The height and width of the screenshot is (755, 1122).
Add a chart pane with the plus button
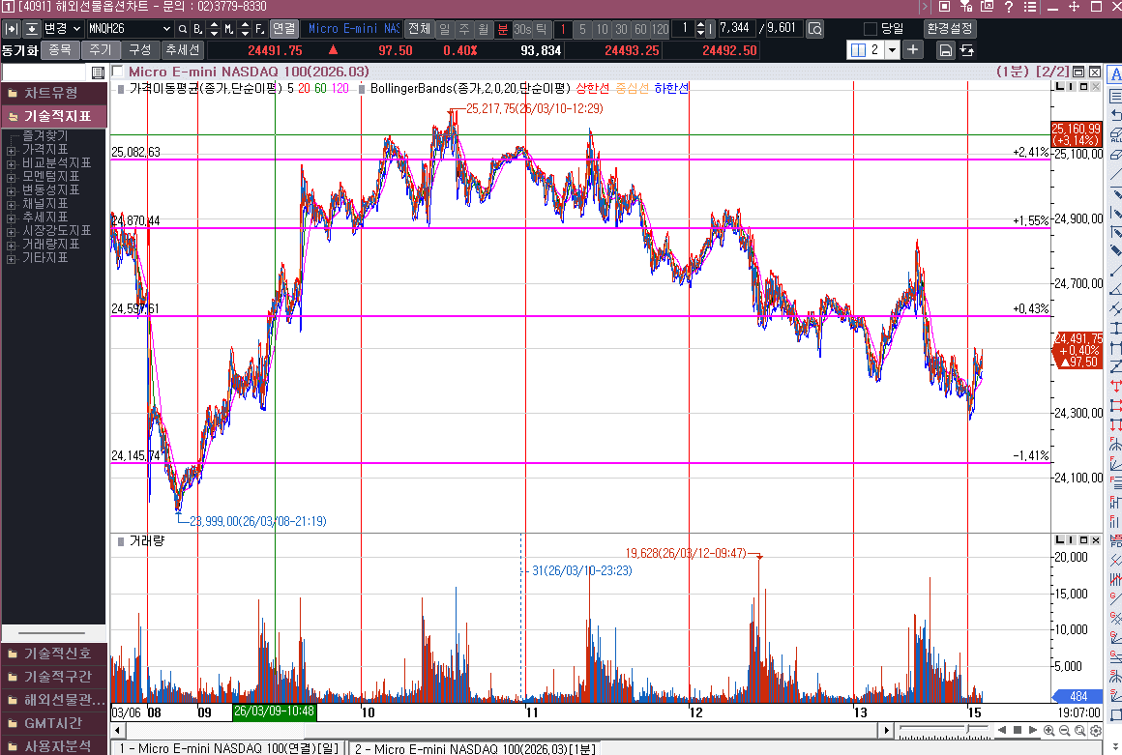click(x=913, y=50)
